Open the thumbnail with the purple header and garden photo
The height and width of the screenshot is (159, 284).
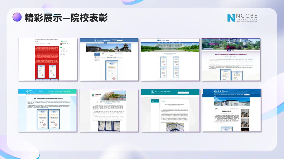coord(231,59)
